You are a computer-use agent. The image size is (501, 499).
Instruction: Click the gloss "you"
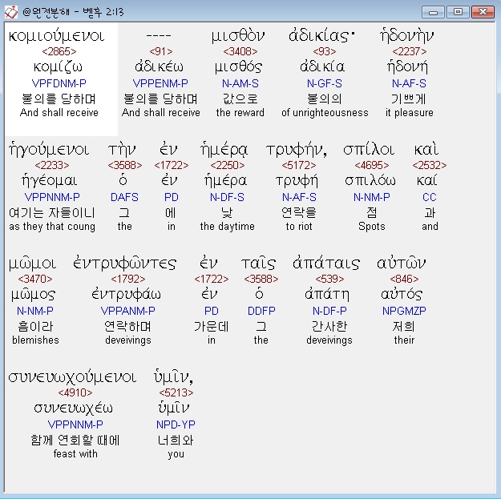[x=176, y=454]
